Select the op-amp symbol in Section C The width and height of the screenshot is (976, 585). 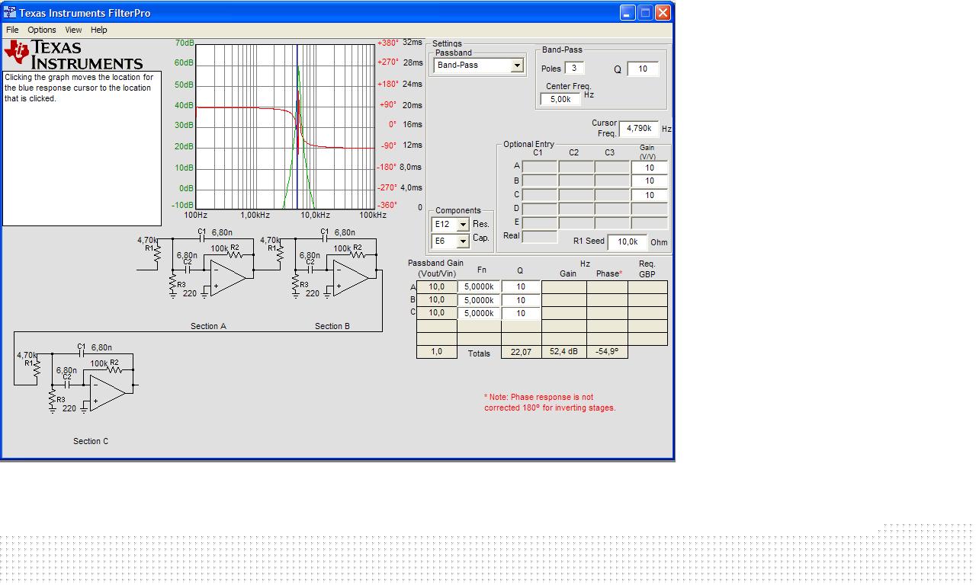click(x=108, y=393)
